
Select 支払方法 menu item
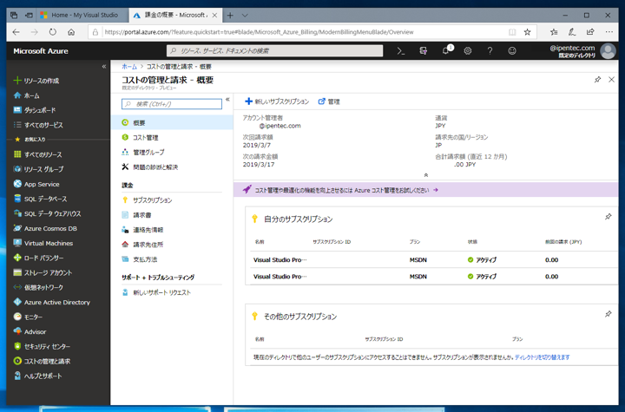tap(172, 259)
